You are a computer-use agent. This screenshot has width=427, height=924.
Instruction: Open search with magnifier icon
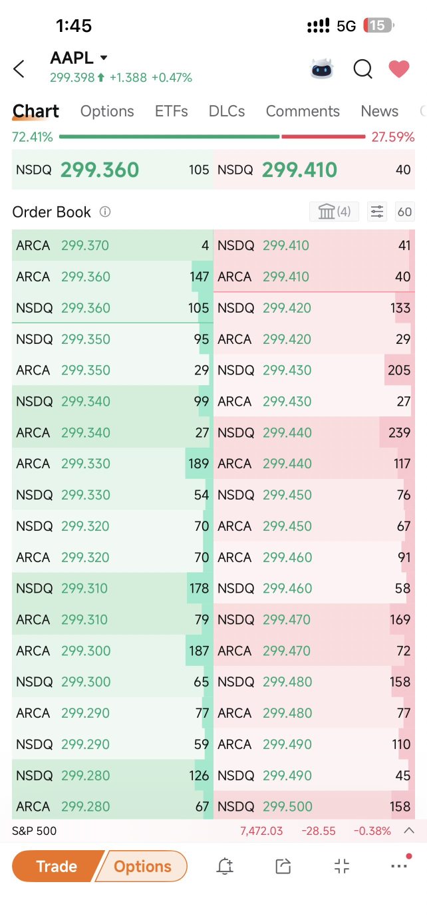[362, 69]
